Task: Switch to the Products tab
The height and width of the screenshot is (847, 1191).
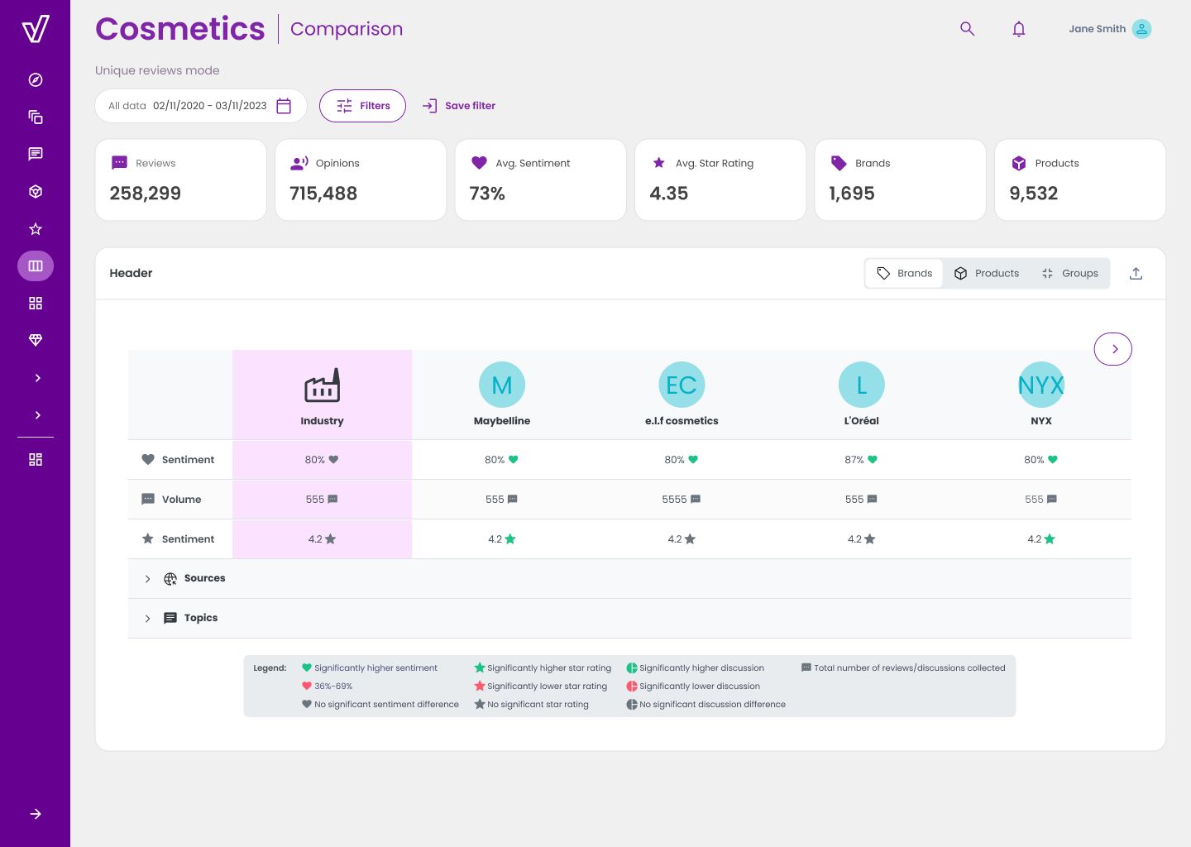Action: pyautogui.click(x=986, y=273)
